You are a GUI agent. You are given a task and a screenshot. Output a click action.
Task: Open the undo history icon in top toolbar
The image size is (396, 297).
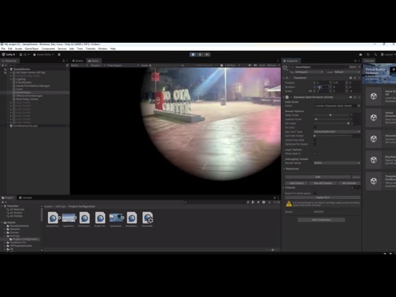click(x=368, y=54)
